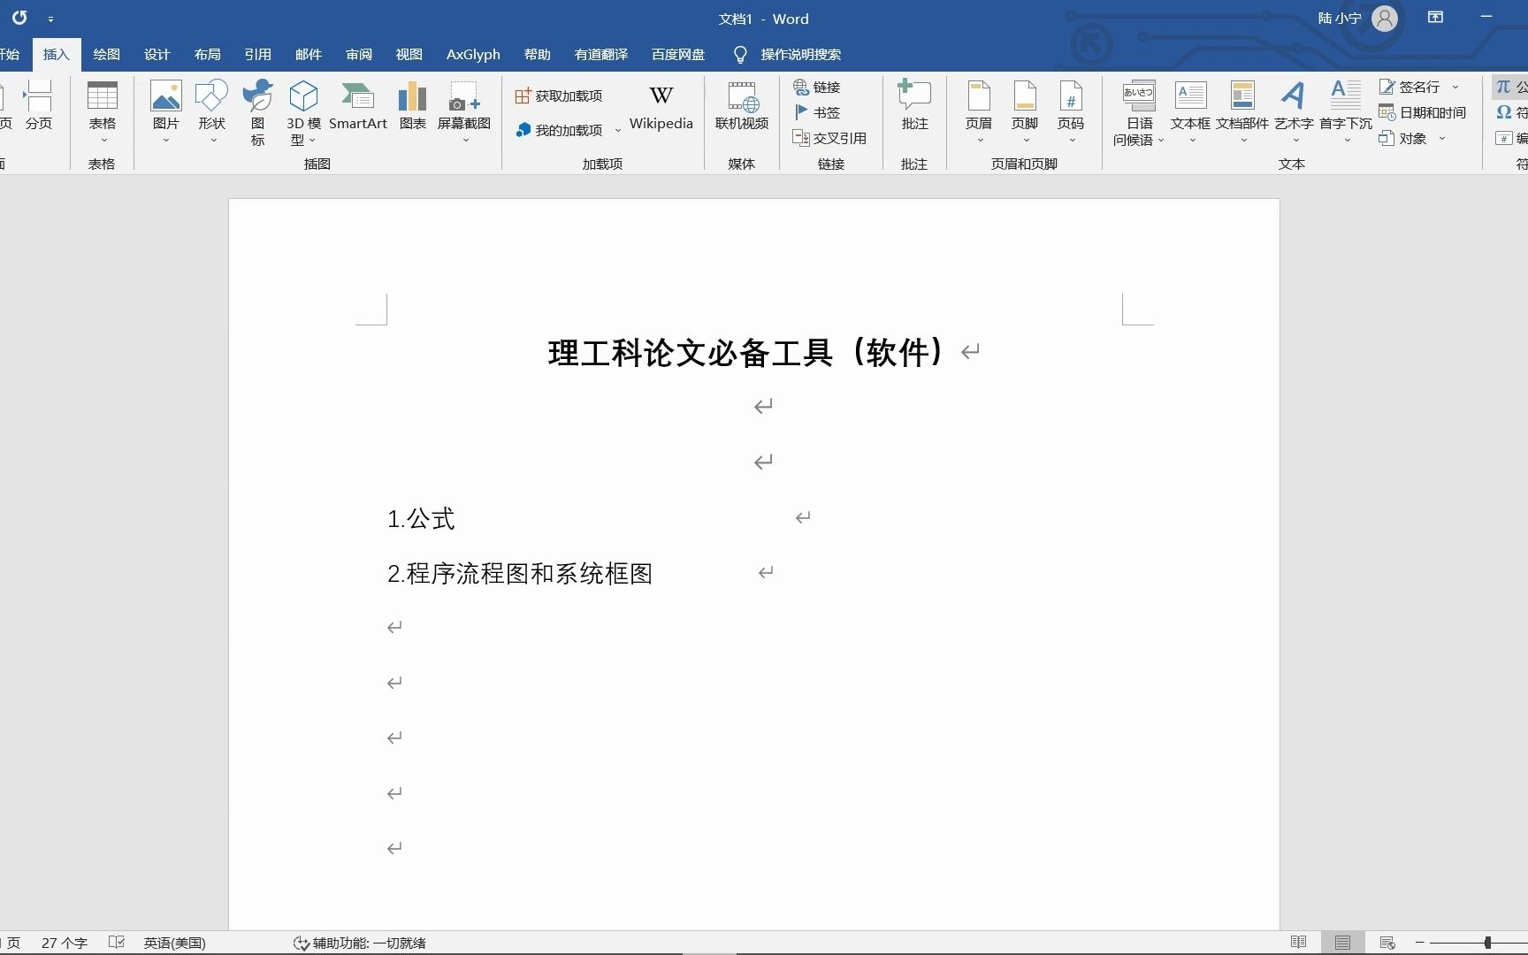The width and height of the screenshot is (1528, 955).
Task: Expand the 艺术字 dropdown arrow
Action: click(1295, 141)
